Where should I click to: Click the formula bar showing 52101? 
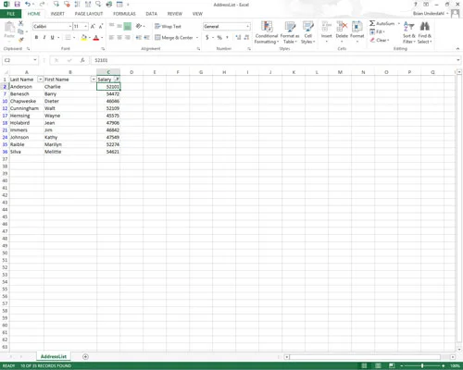[275, 60]
